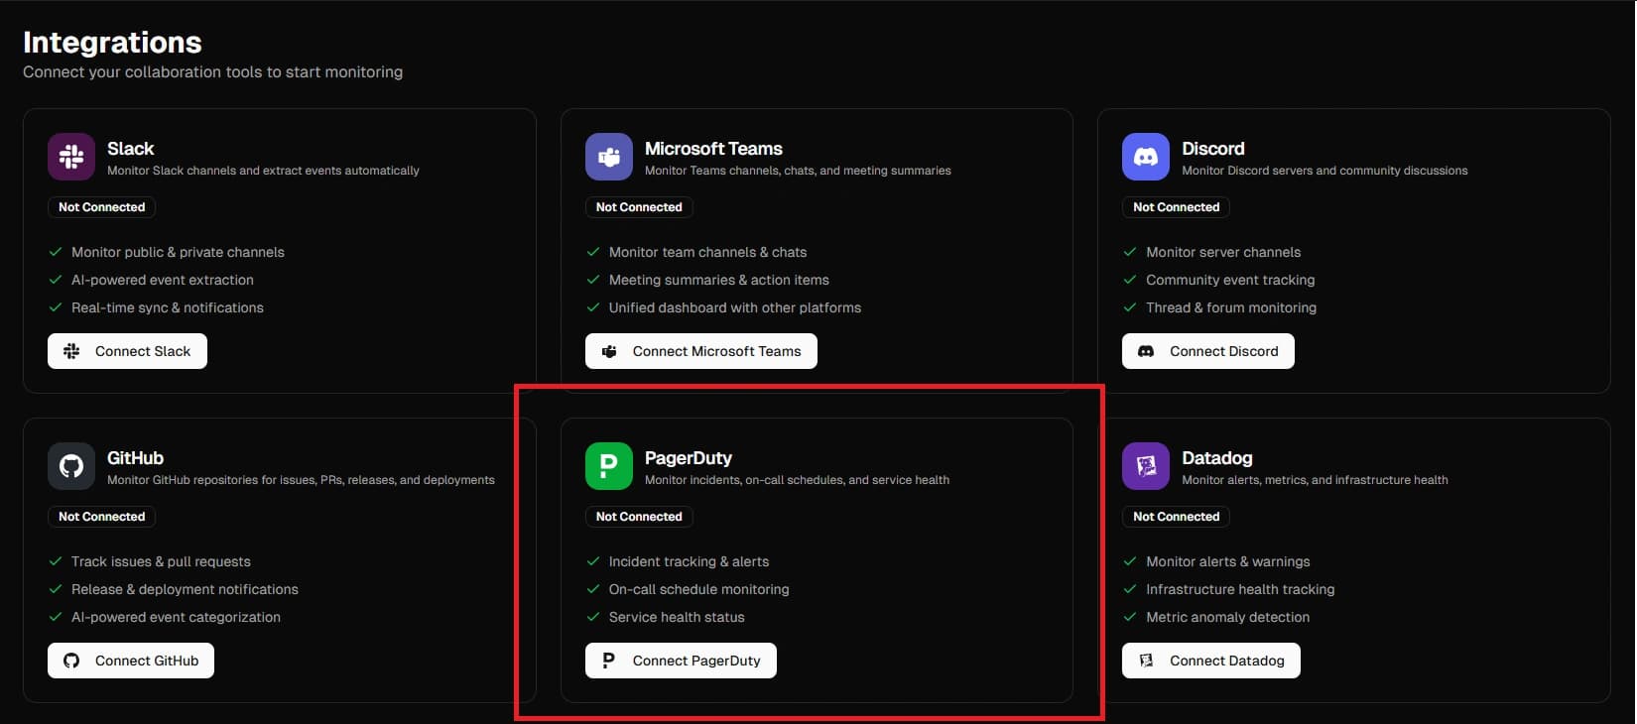
Task: Click 'Monitor server channels' feature
Action: pos(1223,252)
